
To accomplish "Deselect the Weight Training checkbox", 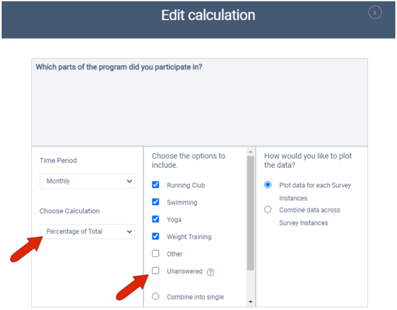I will click(155, 237).
